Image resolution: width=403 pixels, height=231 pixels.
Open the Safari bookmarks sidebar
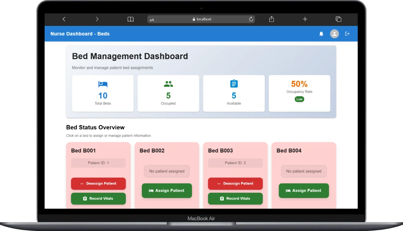[x=130, y=19]
